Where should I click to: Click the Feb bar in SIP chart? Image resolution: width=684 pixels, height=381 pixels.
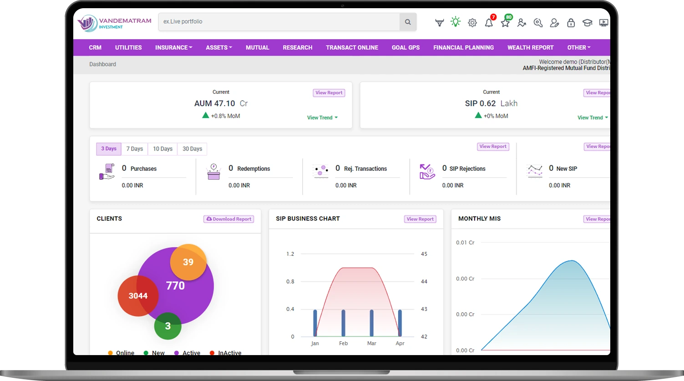click(343, 323)
